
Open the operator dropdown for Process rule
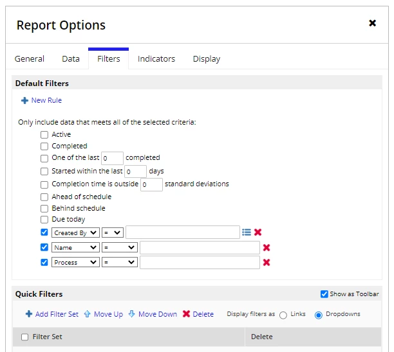pos(120,262)
